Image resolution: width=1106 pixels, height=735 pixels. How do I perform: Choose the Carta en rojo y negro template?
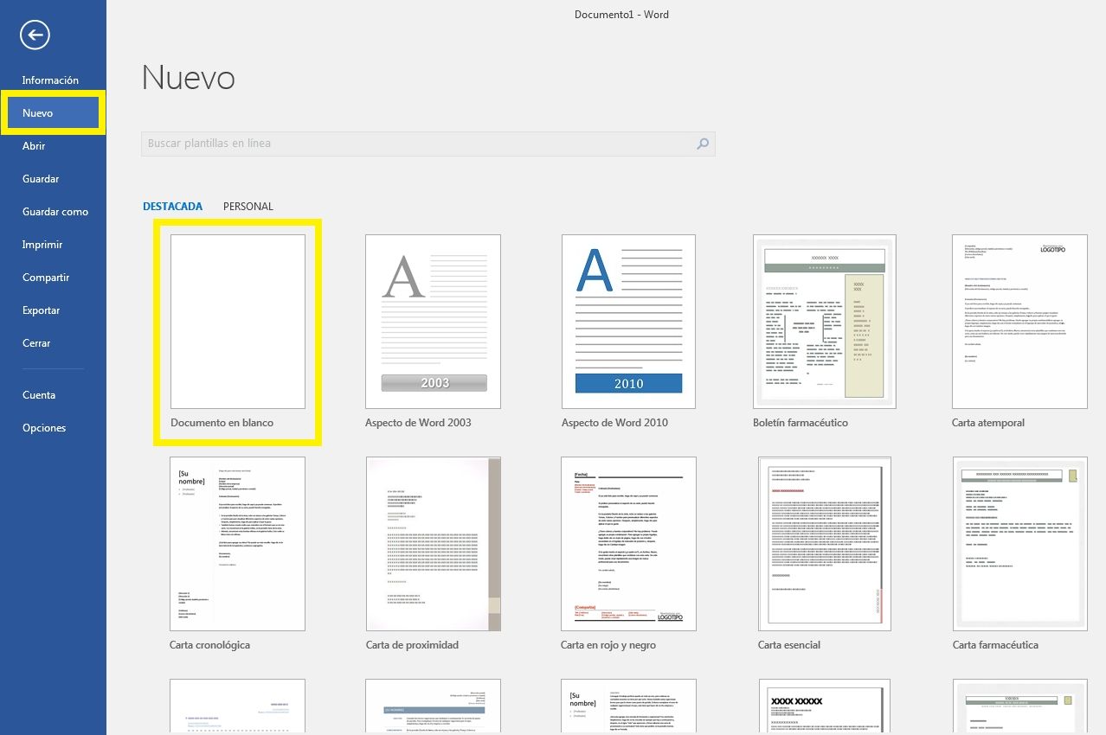coord(629,544)
